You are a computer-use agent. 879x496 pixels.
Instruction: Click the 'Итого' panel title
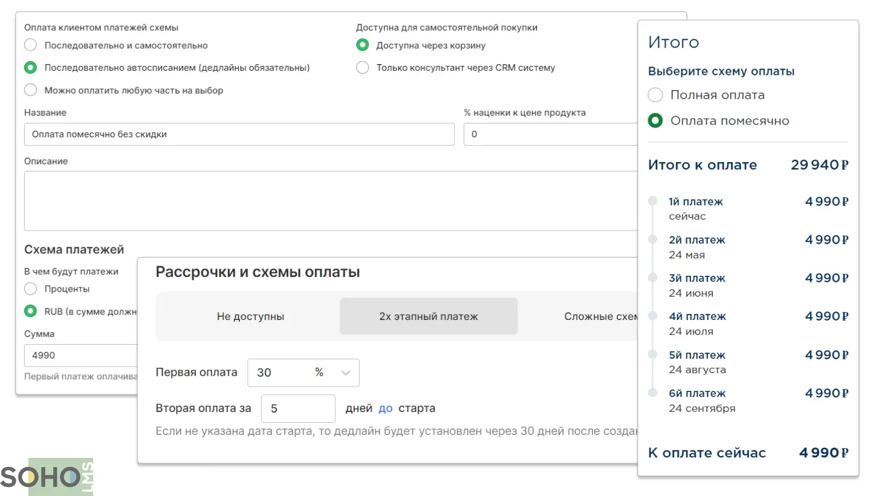click(673, 42)
